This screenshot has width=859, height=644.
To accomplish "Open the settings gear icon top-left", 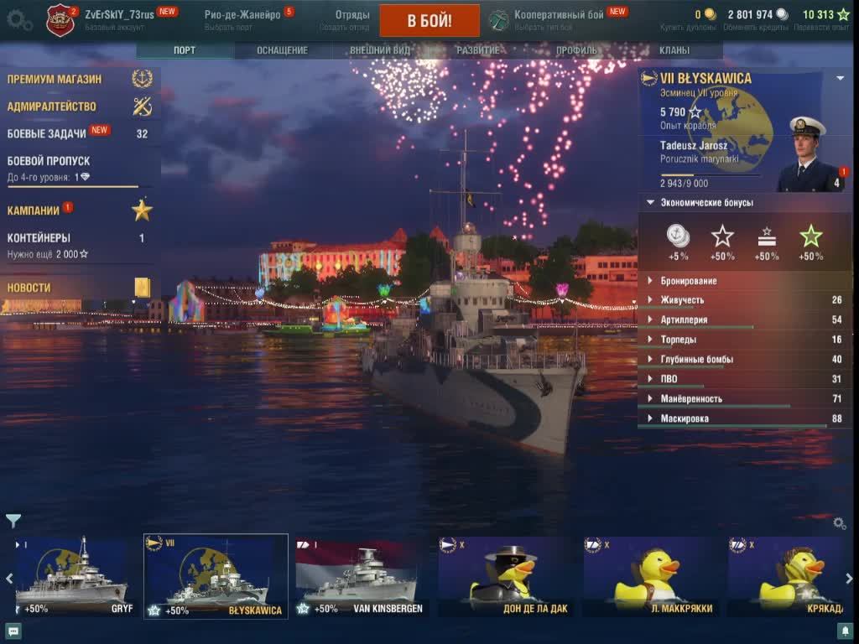I will [x=18, y=20].
